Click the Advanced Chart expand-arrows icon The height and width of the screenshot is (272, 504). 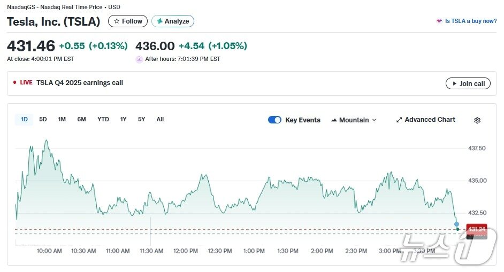click(399, 120)
